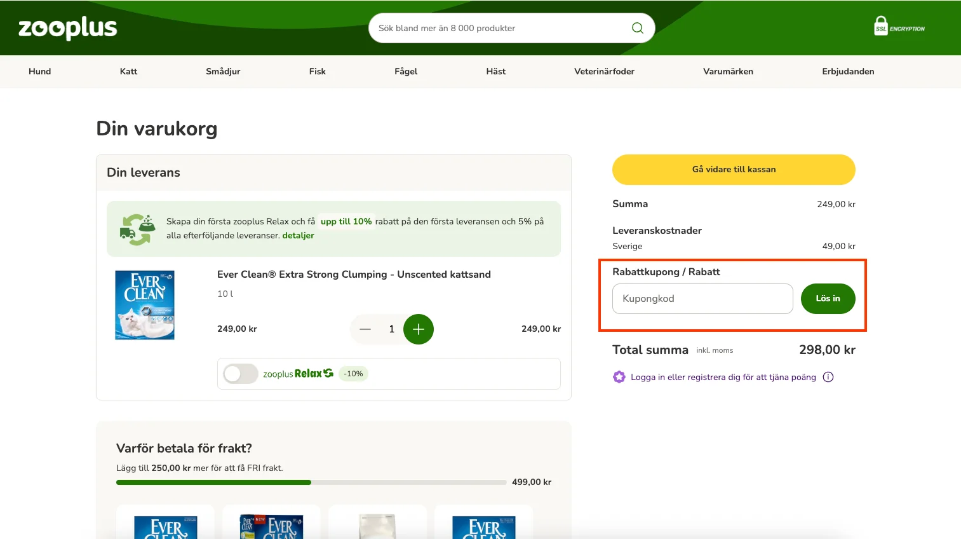Click the search magnifier icon
Image resolution: width=961 pixels, height=539 pixels.
pos(637,28)
